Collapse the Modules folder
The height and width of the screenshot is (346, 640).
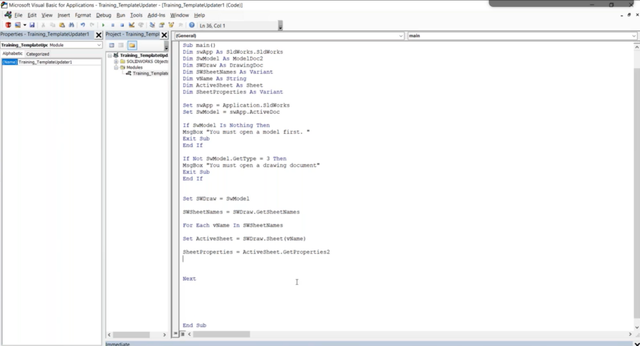[116, 67]
